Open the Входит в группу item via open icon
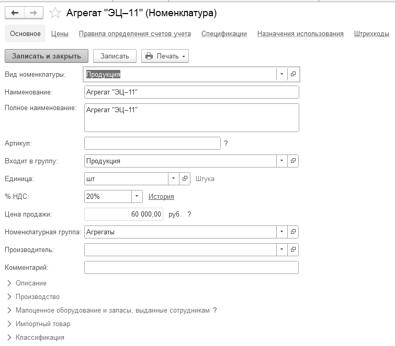Viewport: 395px width, 346px height. point(293,161)
